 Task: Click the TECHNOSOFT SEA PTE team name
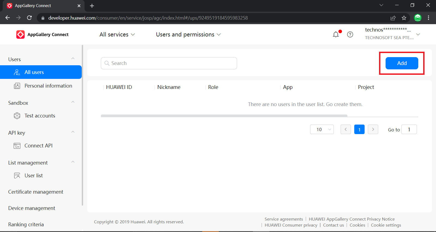click(389, 38)
